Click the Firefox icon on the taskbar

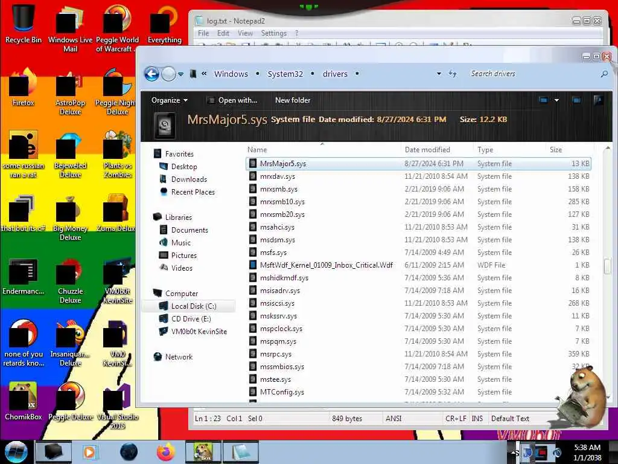(166, 452)
